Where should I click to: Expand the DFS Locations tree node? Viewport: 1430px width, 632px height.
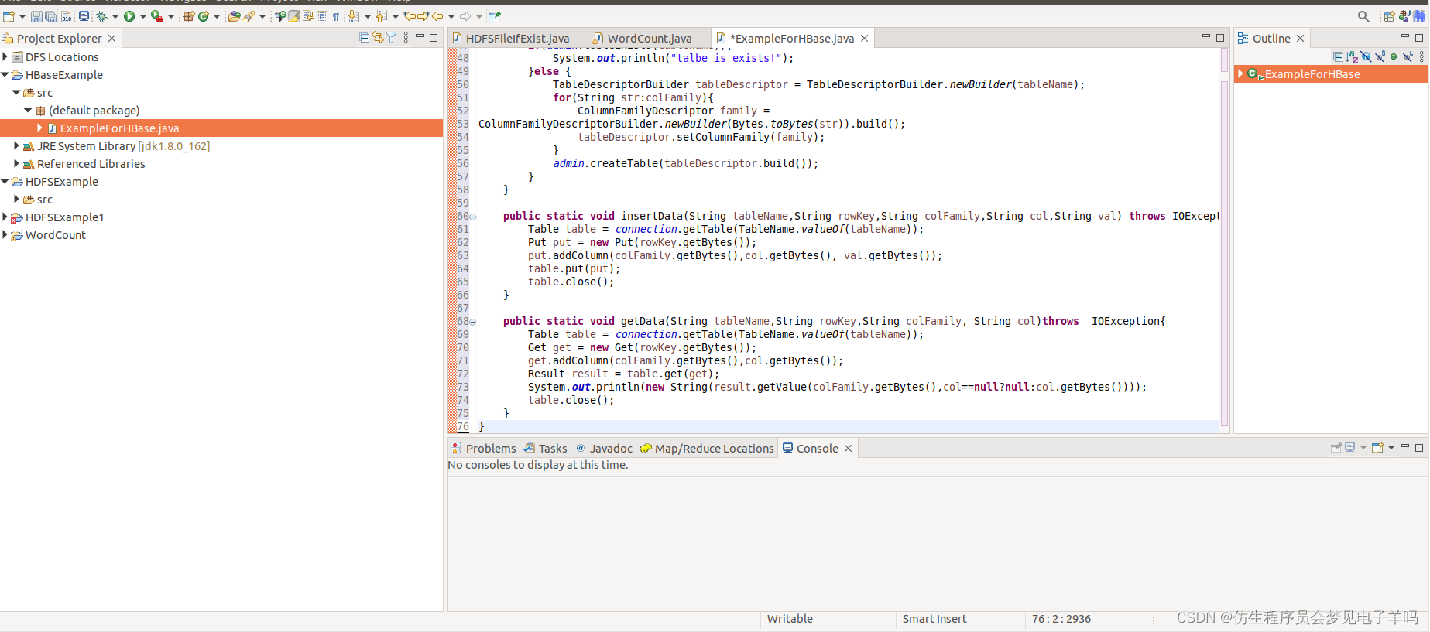5,56
